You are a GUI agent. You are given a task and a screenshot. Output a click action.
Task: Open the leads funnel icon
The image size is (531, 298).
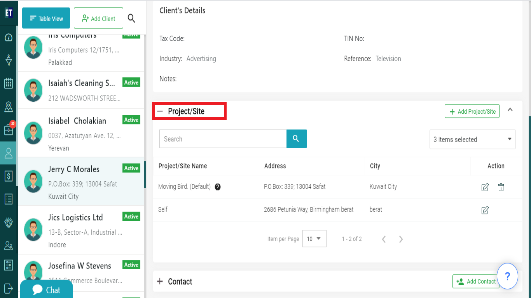point(9,60)
